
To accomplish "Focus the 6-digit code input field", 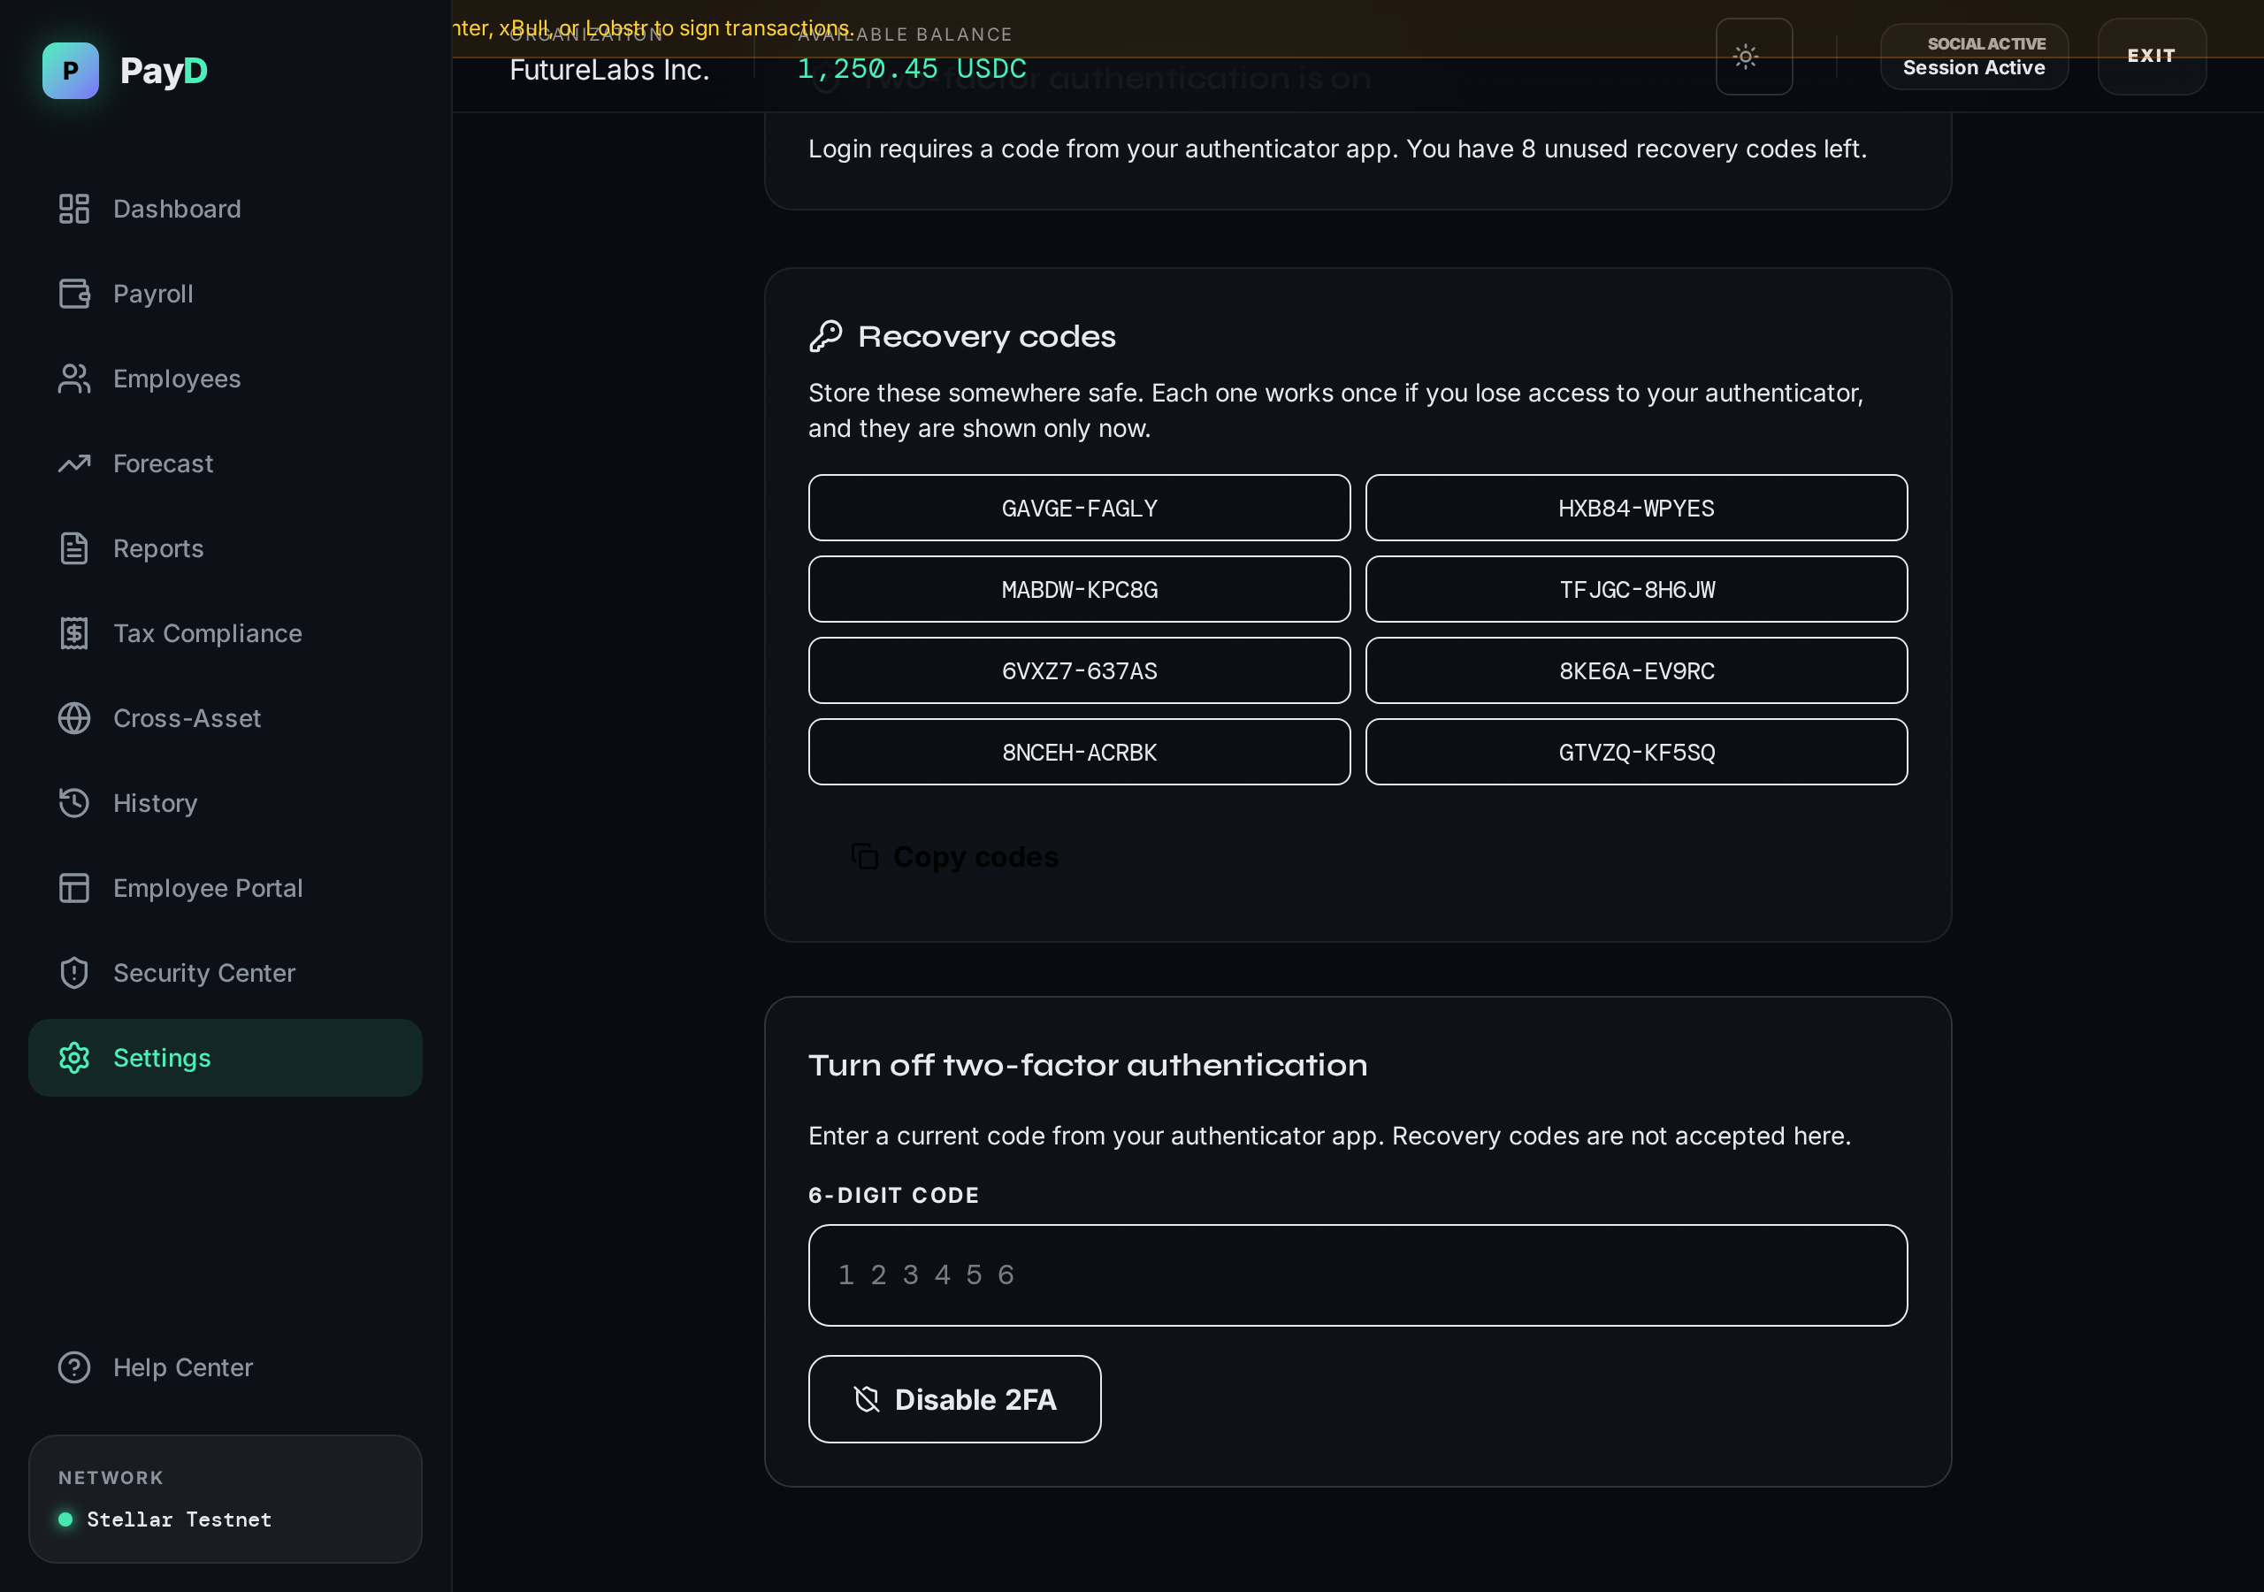I will pyautogui.click(x=1357, y=1274).
